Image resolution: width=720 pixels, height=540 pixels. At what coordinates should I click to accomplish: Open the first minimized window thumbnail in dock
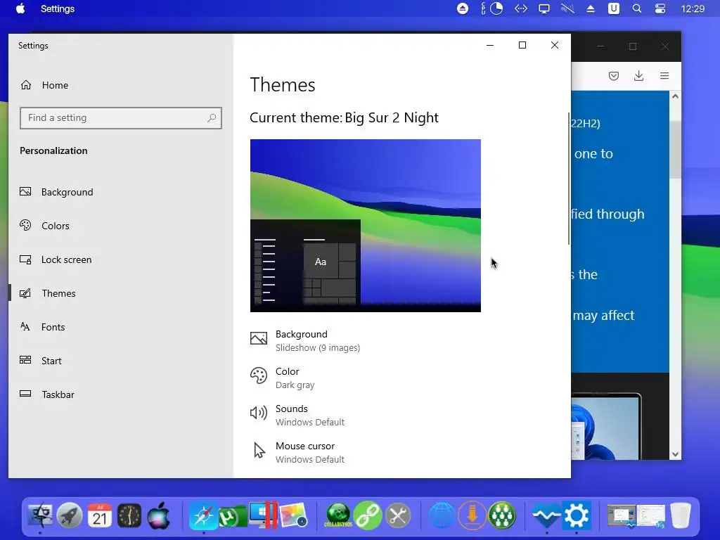(622, 515)
